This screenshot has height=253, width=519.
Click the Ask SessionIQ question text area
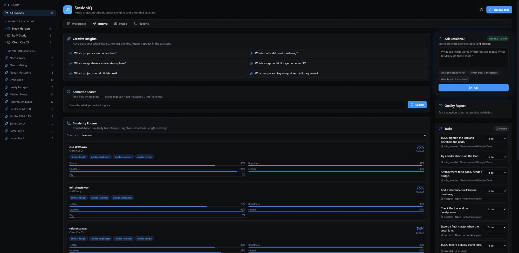click(x=473, y=57)
